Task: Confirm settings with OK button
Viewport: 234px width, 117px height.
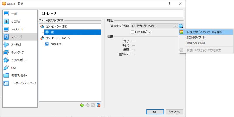Action: click(x=155, y=112)
